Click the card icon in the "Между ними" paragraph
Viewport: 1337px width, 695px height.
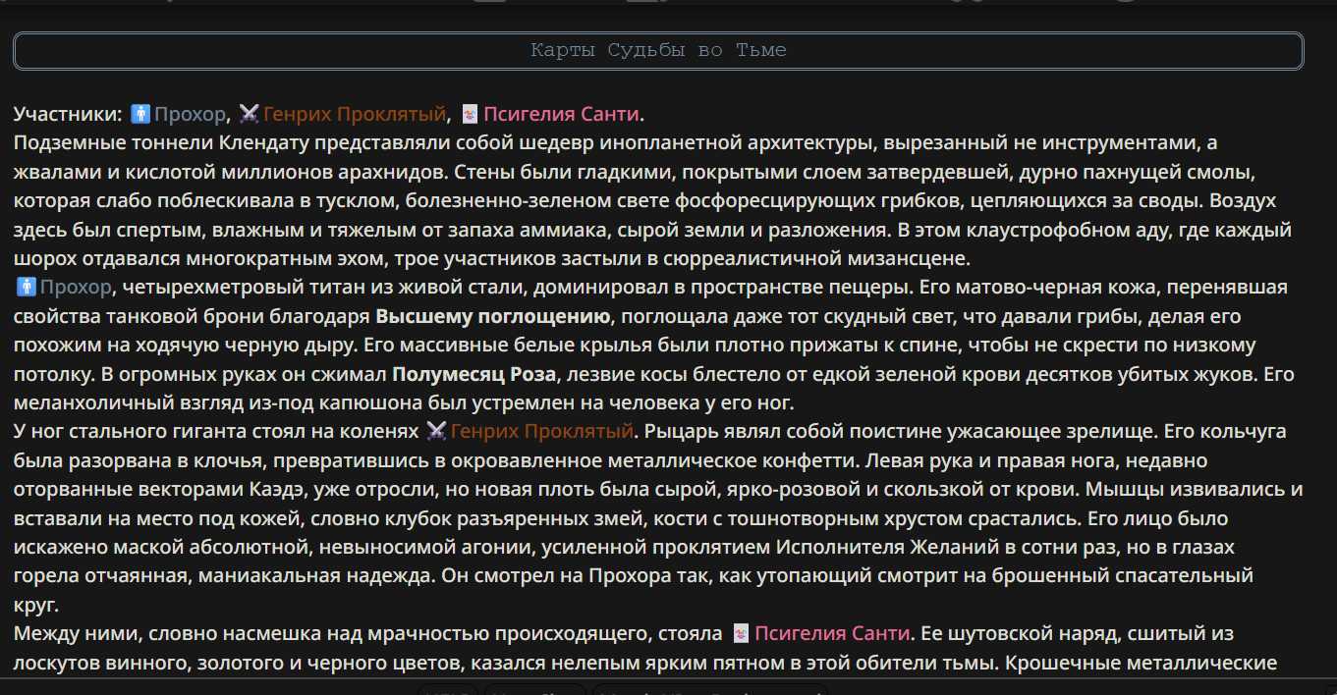pyautogui.click(x=741, y=633)
